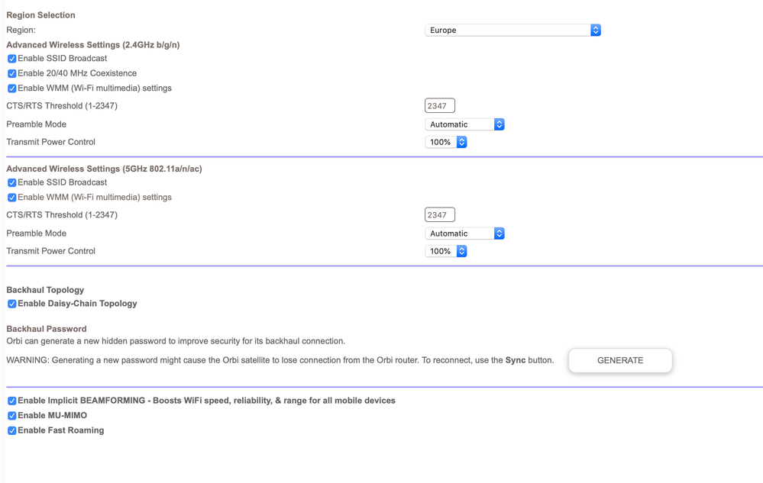This screenshot has width=763, height=483.
Task: Disable SSID Broadcast for 5GHz band
Action: point(11,182)
